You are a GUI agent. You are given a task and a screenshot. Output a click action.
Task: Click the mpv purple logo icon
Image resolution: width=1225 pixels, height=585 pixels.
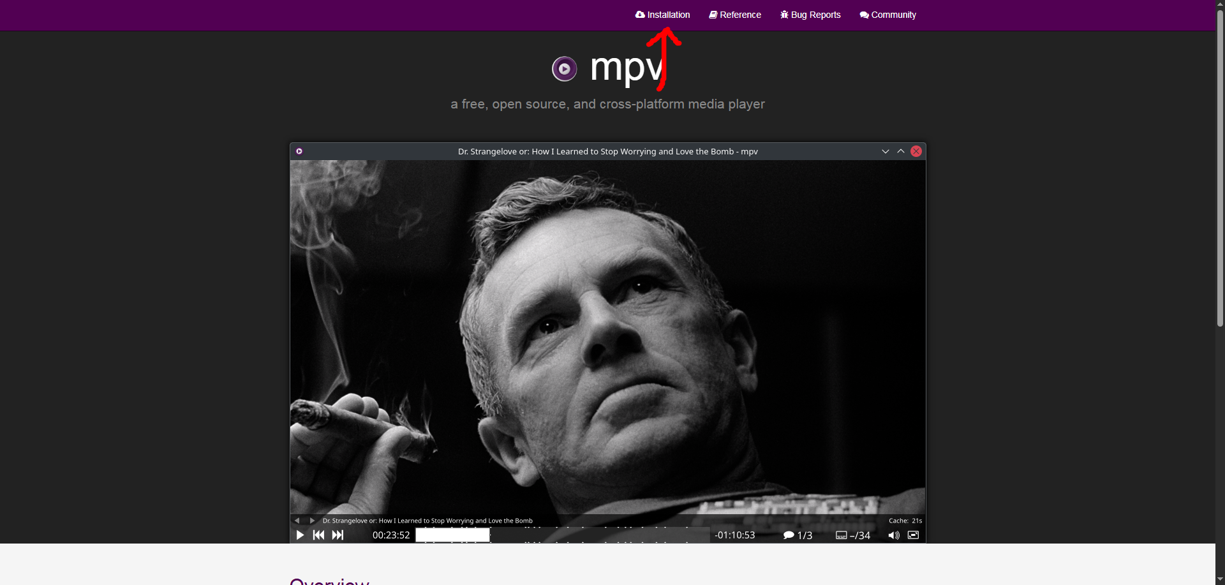(x=564, y=69)
